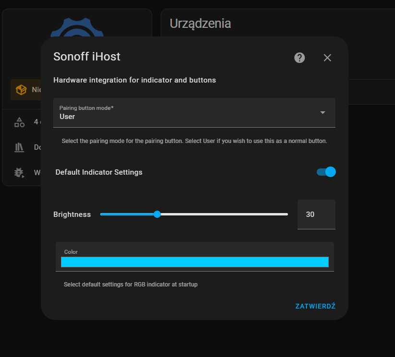
Task: Open the documentation books icon
Action: pos(19,147)
